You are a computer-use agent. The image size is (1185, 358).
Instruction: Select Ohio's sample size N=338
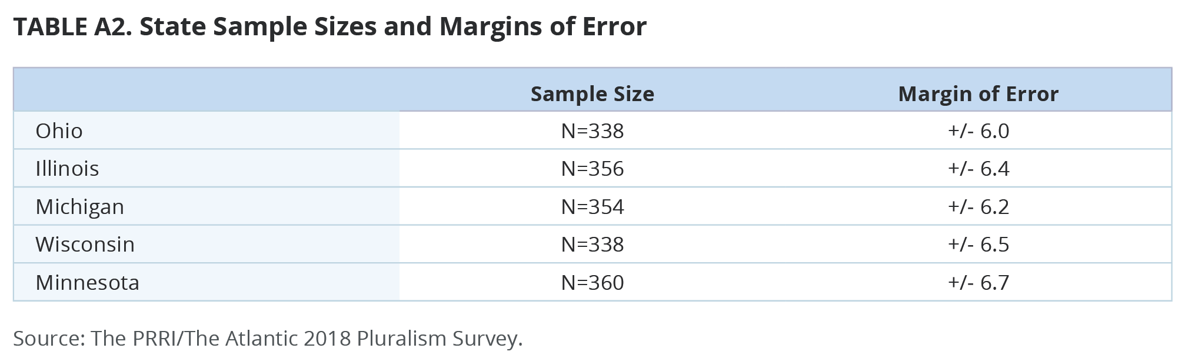(592, 131)
